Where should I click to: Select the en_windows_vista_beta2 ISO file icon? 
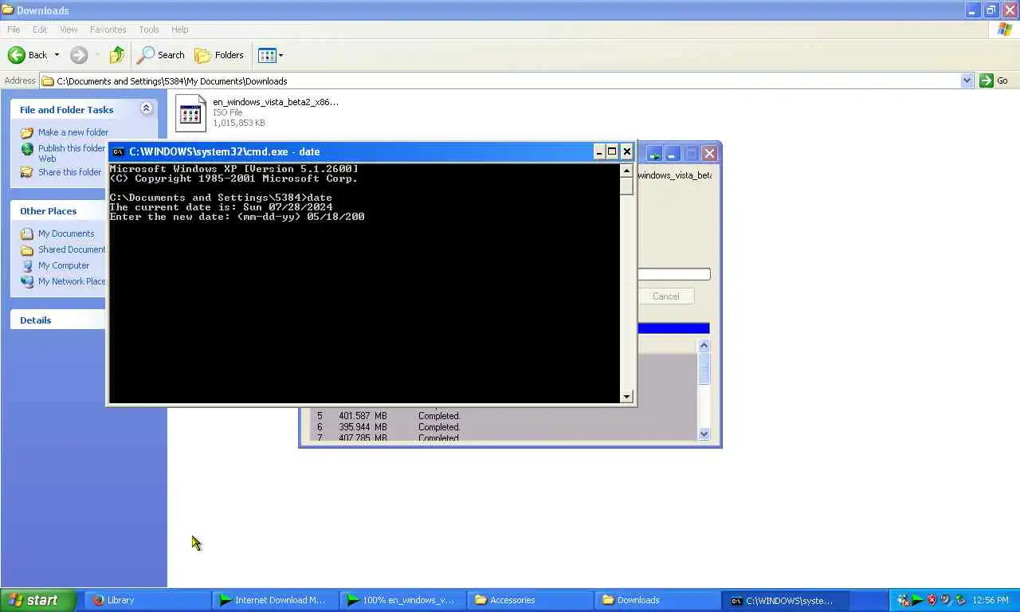coord(190,112)
